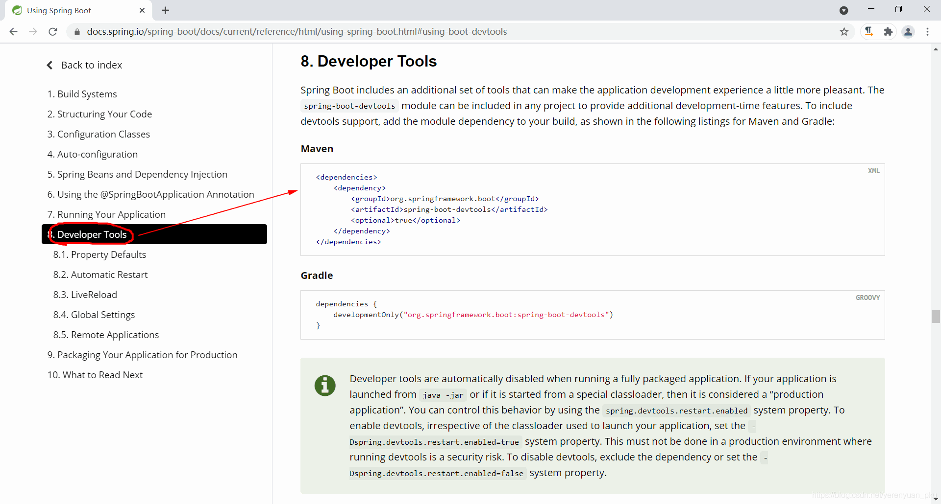Click the groupId org.springframework.boot line

click(x=445, y=199)
